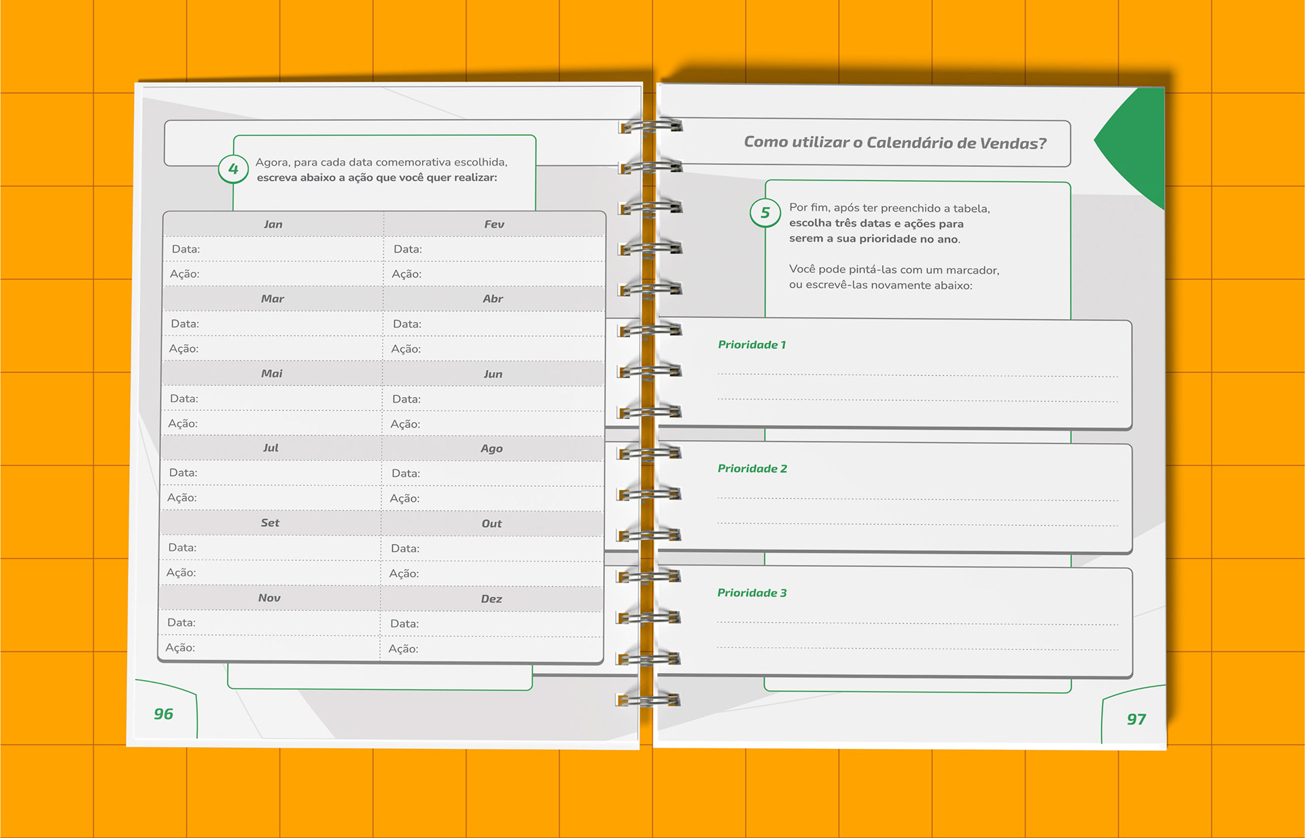Click the Data field under Mar
This screenshot has width=1305, height=838.
tap(272, 324)
